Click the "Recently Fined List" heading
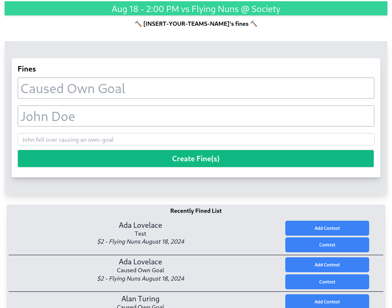Image resolution: width=392 pixels, height=308 pixels. pos(196,211)
